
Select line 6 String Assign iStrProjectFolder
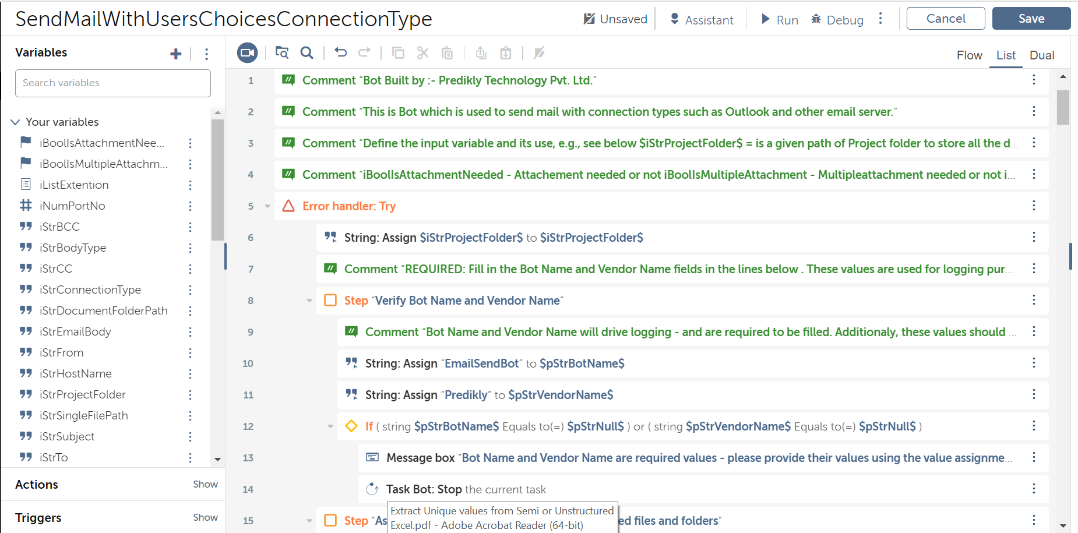click(x=682, y=237)
